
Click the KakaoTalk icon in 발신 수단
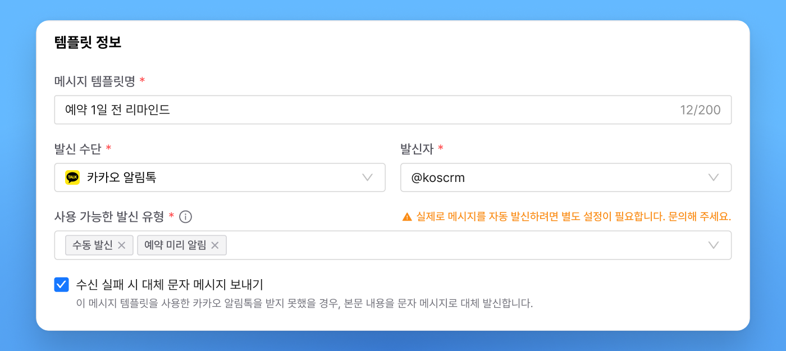pyautogui.click(x=72, y=177)
